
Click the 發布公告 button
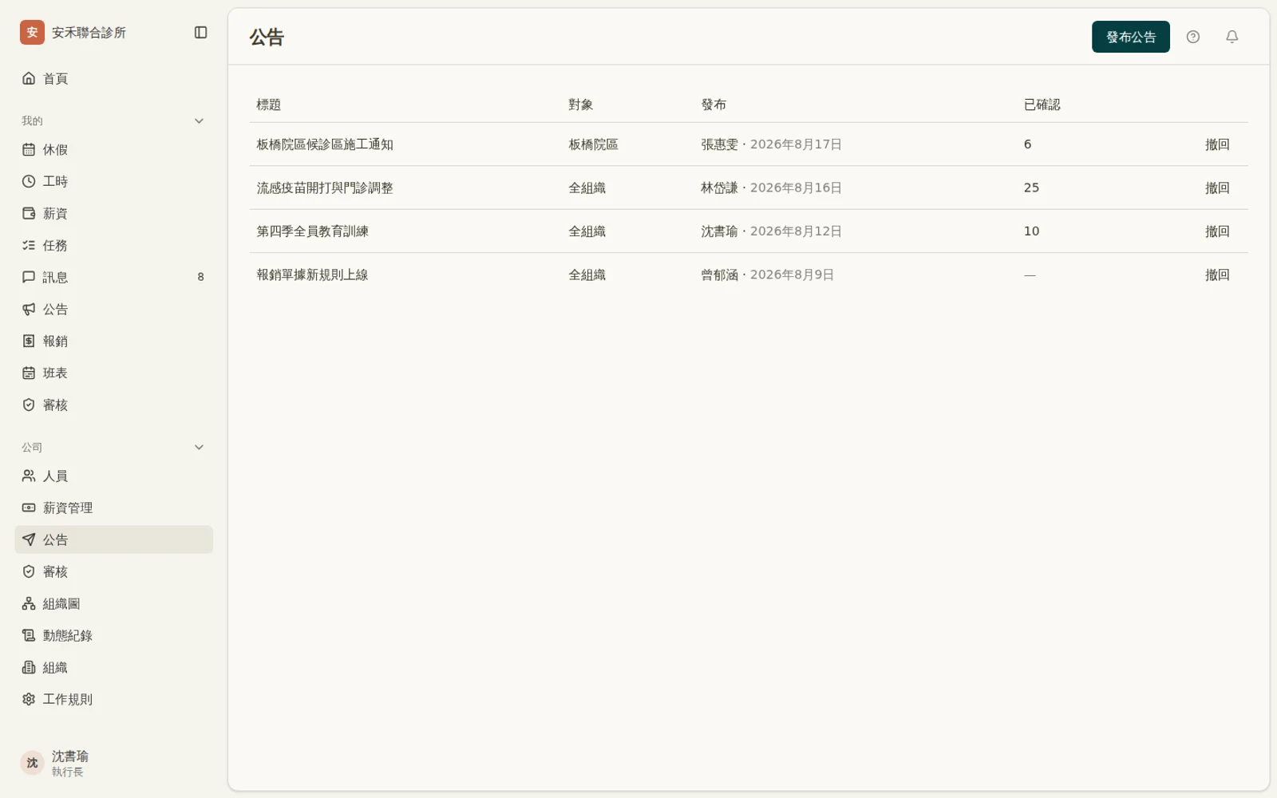1130,37
